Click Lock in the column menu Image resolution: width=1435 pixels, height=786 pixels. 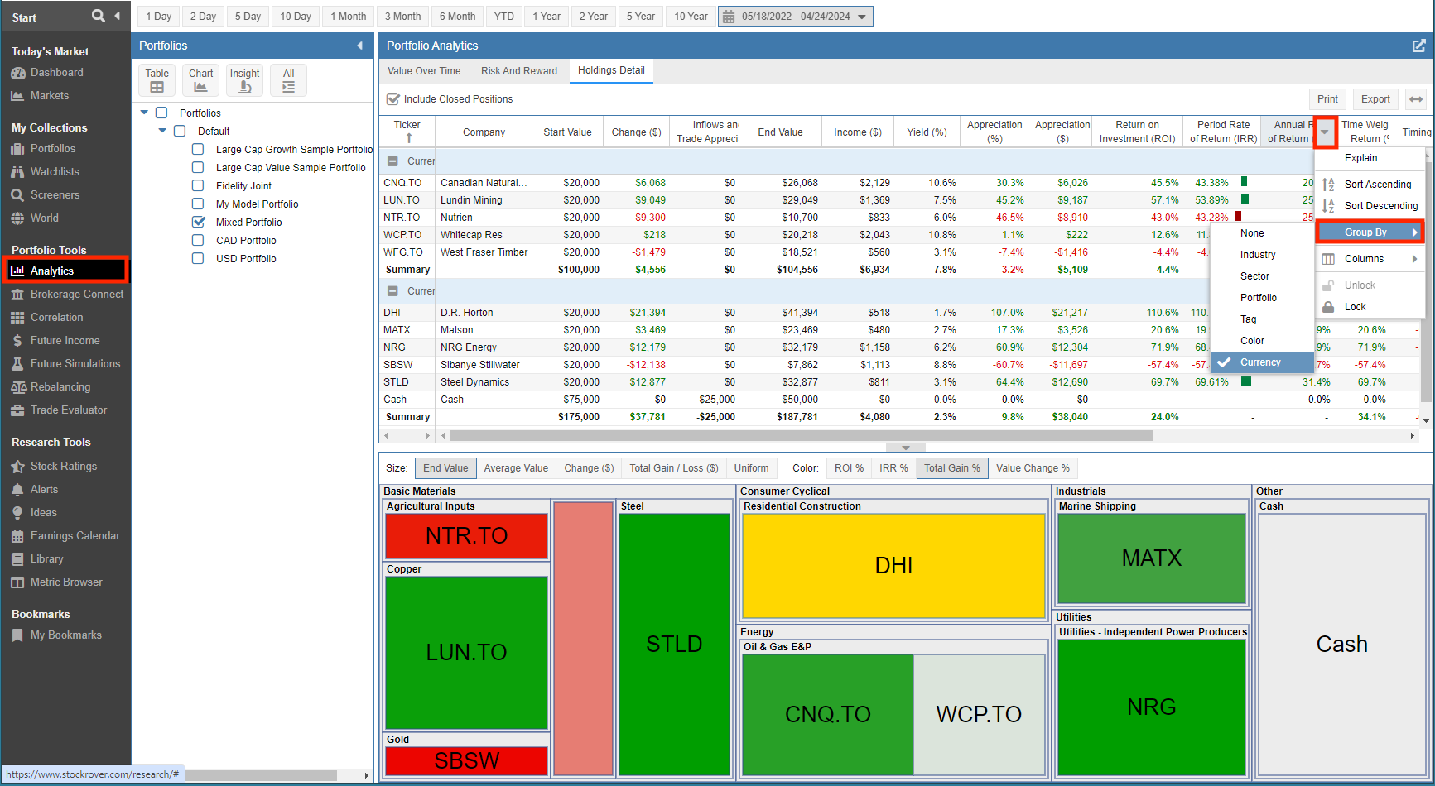click(1370, 307)
